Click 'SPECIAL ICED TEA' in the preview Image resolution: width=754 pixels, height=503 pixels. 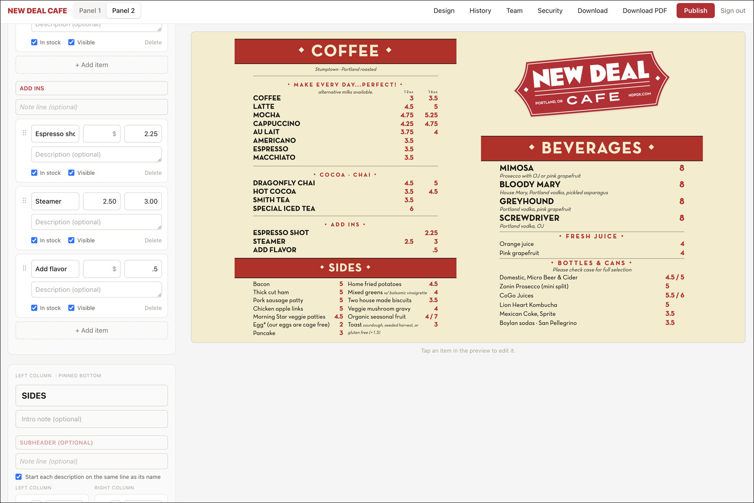284,208
